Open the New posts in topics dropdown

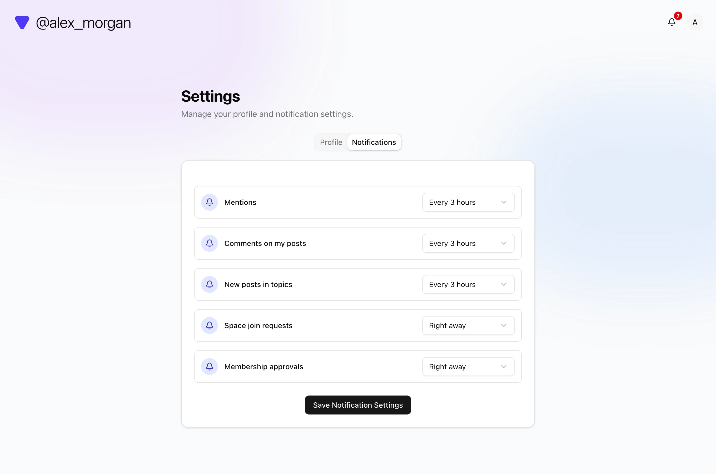click(468, 284)
